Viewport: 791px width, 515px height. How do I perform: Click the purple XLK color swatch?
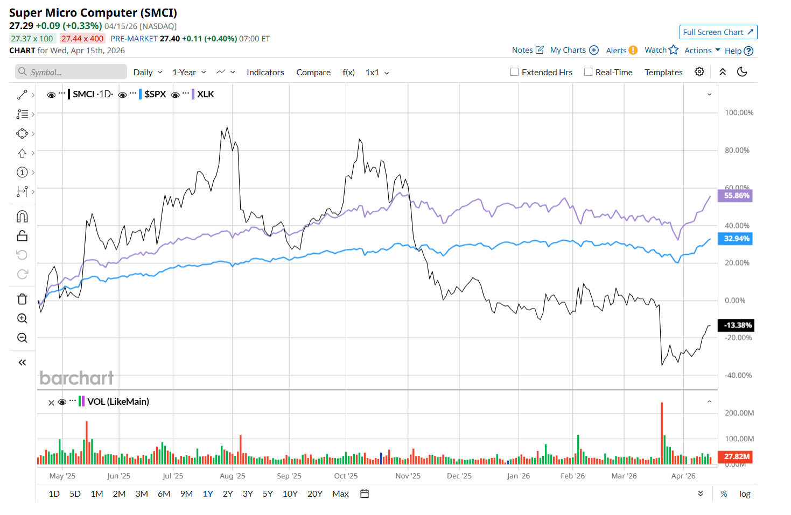pos(193,95)
